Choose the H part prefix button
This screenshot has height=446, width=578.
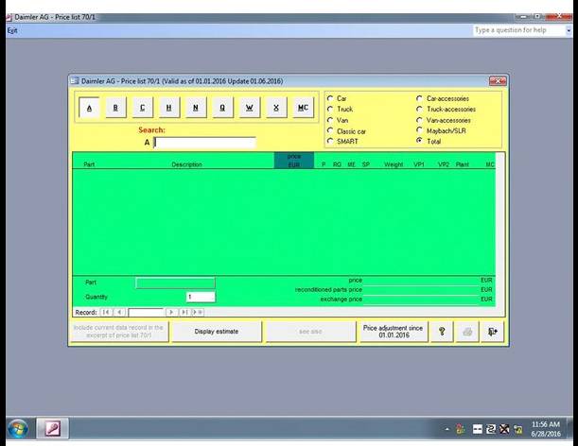[x=168, y=108]
